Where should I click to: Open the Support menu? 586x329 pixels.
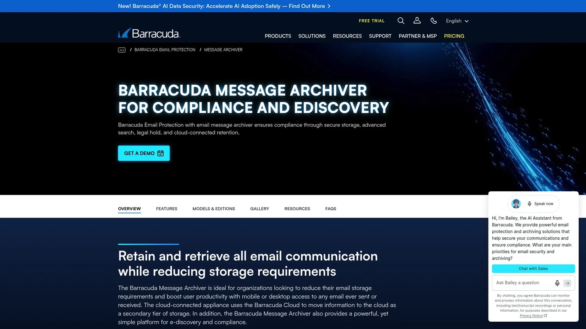pyautogui.click(x=380, y=36)
